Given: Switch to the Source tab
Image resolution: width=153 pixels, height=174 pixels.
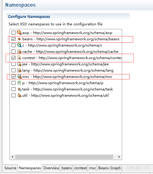Looking at the screenshot, I should (10, 168).
